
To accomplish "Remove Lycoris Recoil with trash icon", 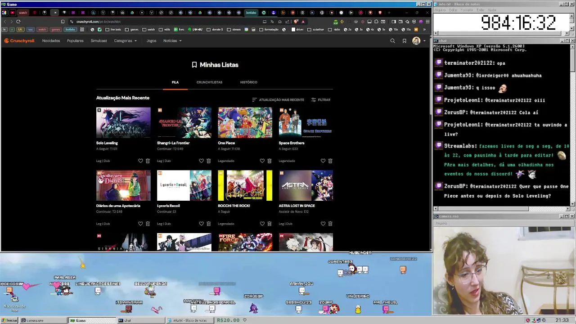I will coord(208,224).
